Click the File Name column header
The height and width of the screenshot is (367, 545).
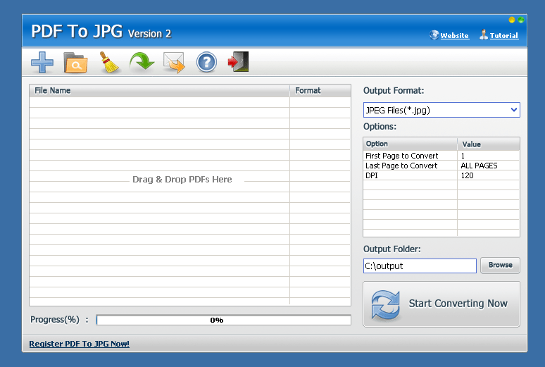pos(159,90)
